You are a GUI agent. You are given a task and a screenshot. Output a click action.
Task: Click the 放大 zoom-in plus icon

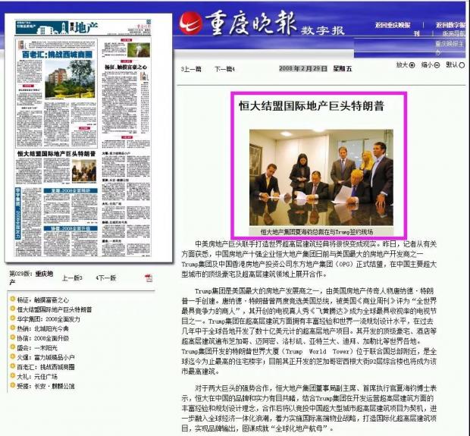point(412,65)
